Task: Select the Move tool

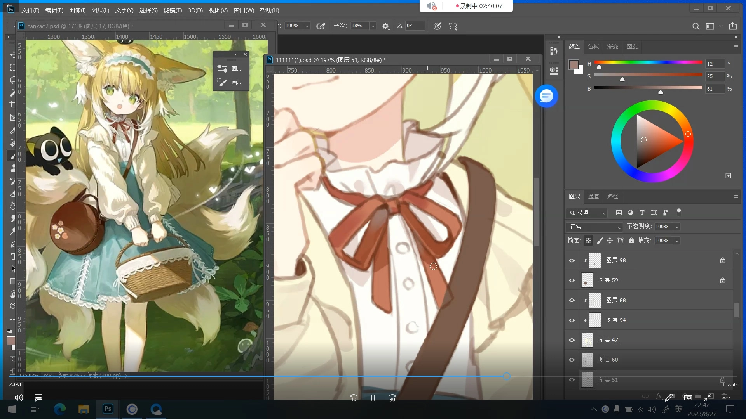Action: [13, 55]
